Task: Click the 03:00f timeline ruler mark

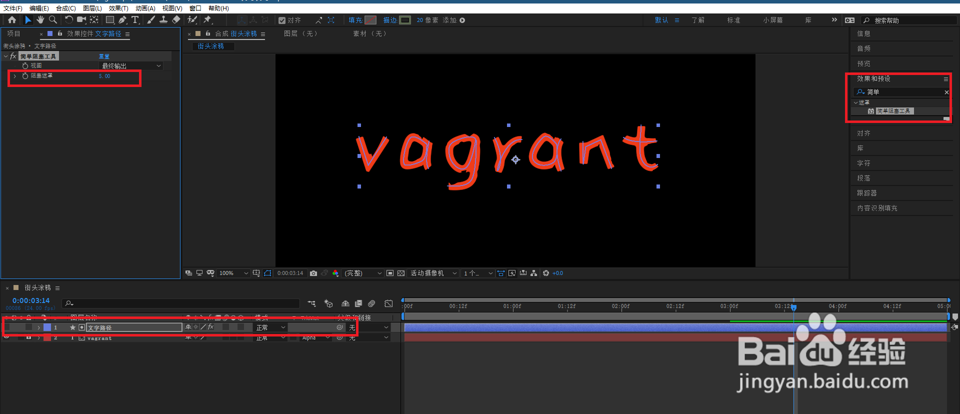Action: click(x=729, y=306)
